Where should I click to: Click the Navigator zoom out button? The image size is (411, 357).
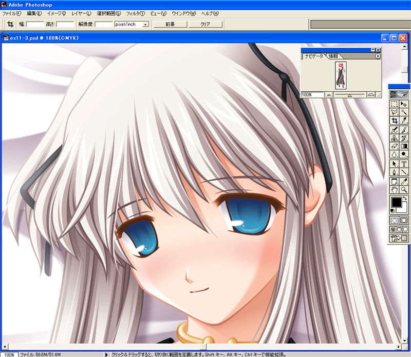[x=329, y=95]
